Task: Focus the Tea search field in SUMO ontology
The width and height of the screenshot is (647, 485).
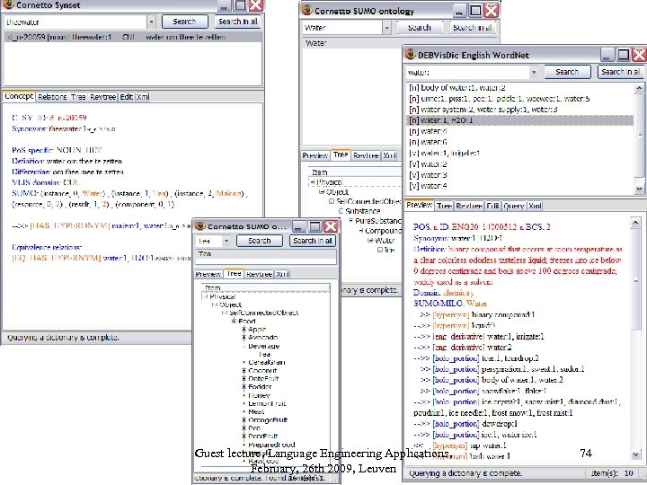Action: (208, 241)
